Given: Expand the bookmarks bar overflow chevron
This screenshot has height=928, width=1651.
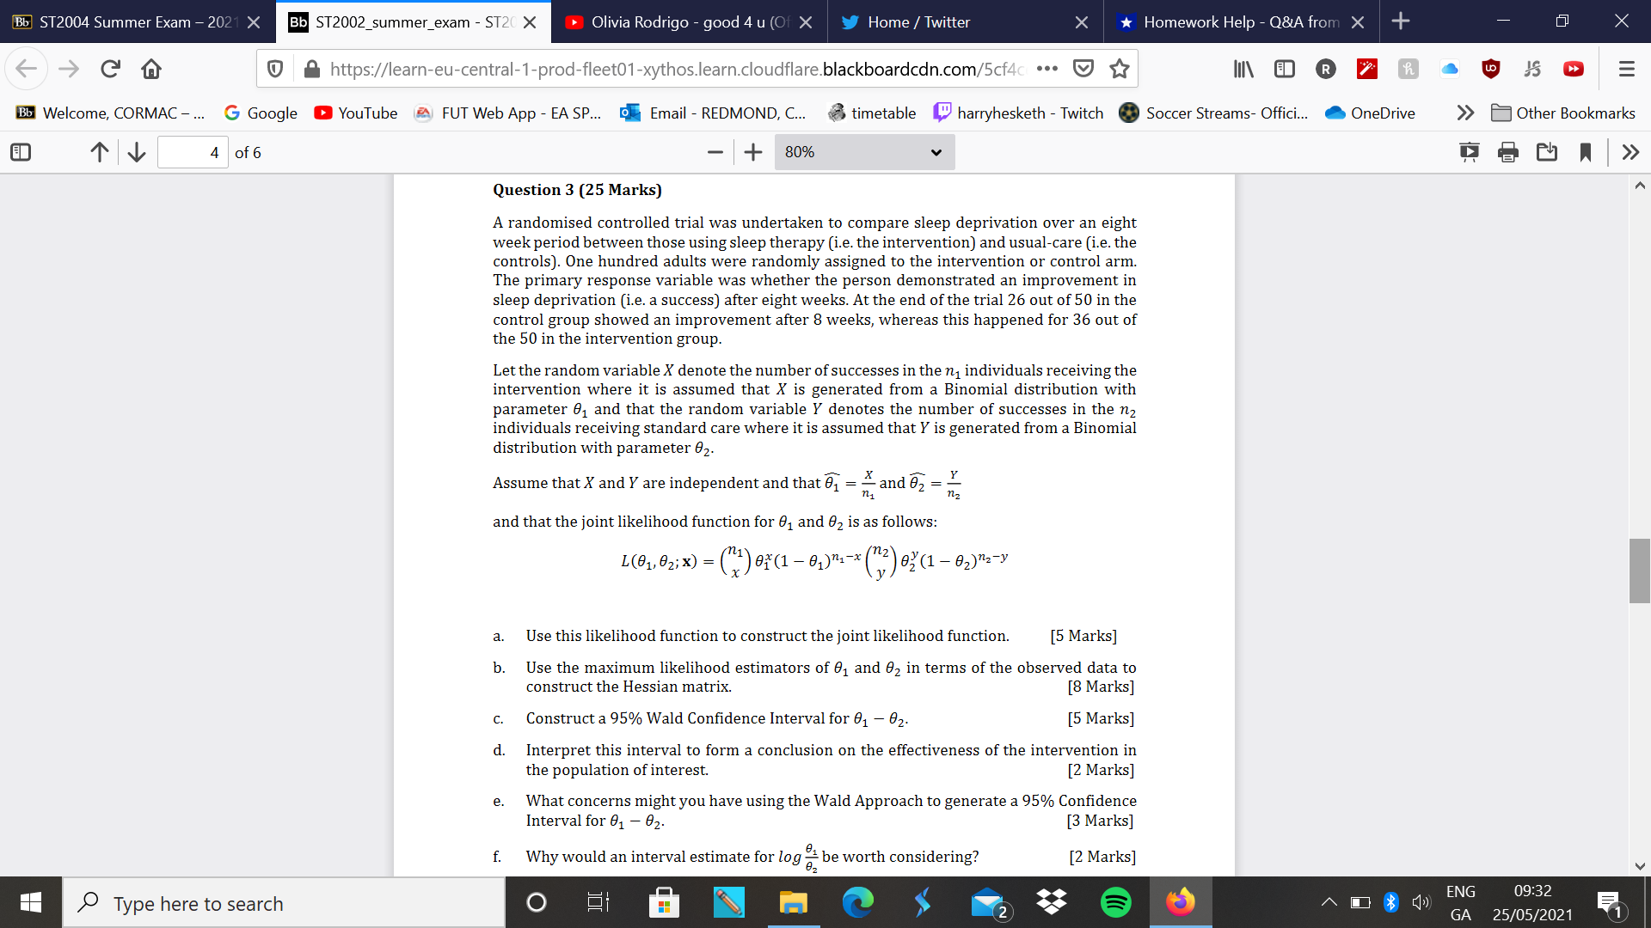Looking at the screenshot, I should point(1464,113).
